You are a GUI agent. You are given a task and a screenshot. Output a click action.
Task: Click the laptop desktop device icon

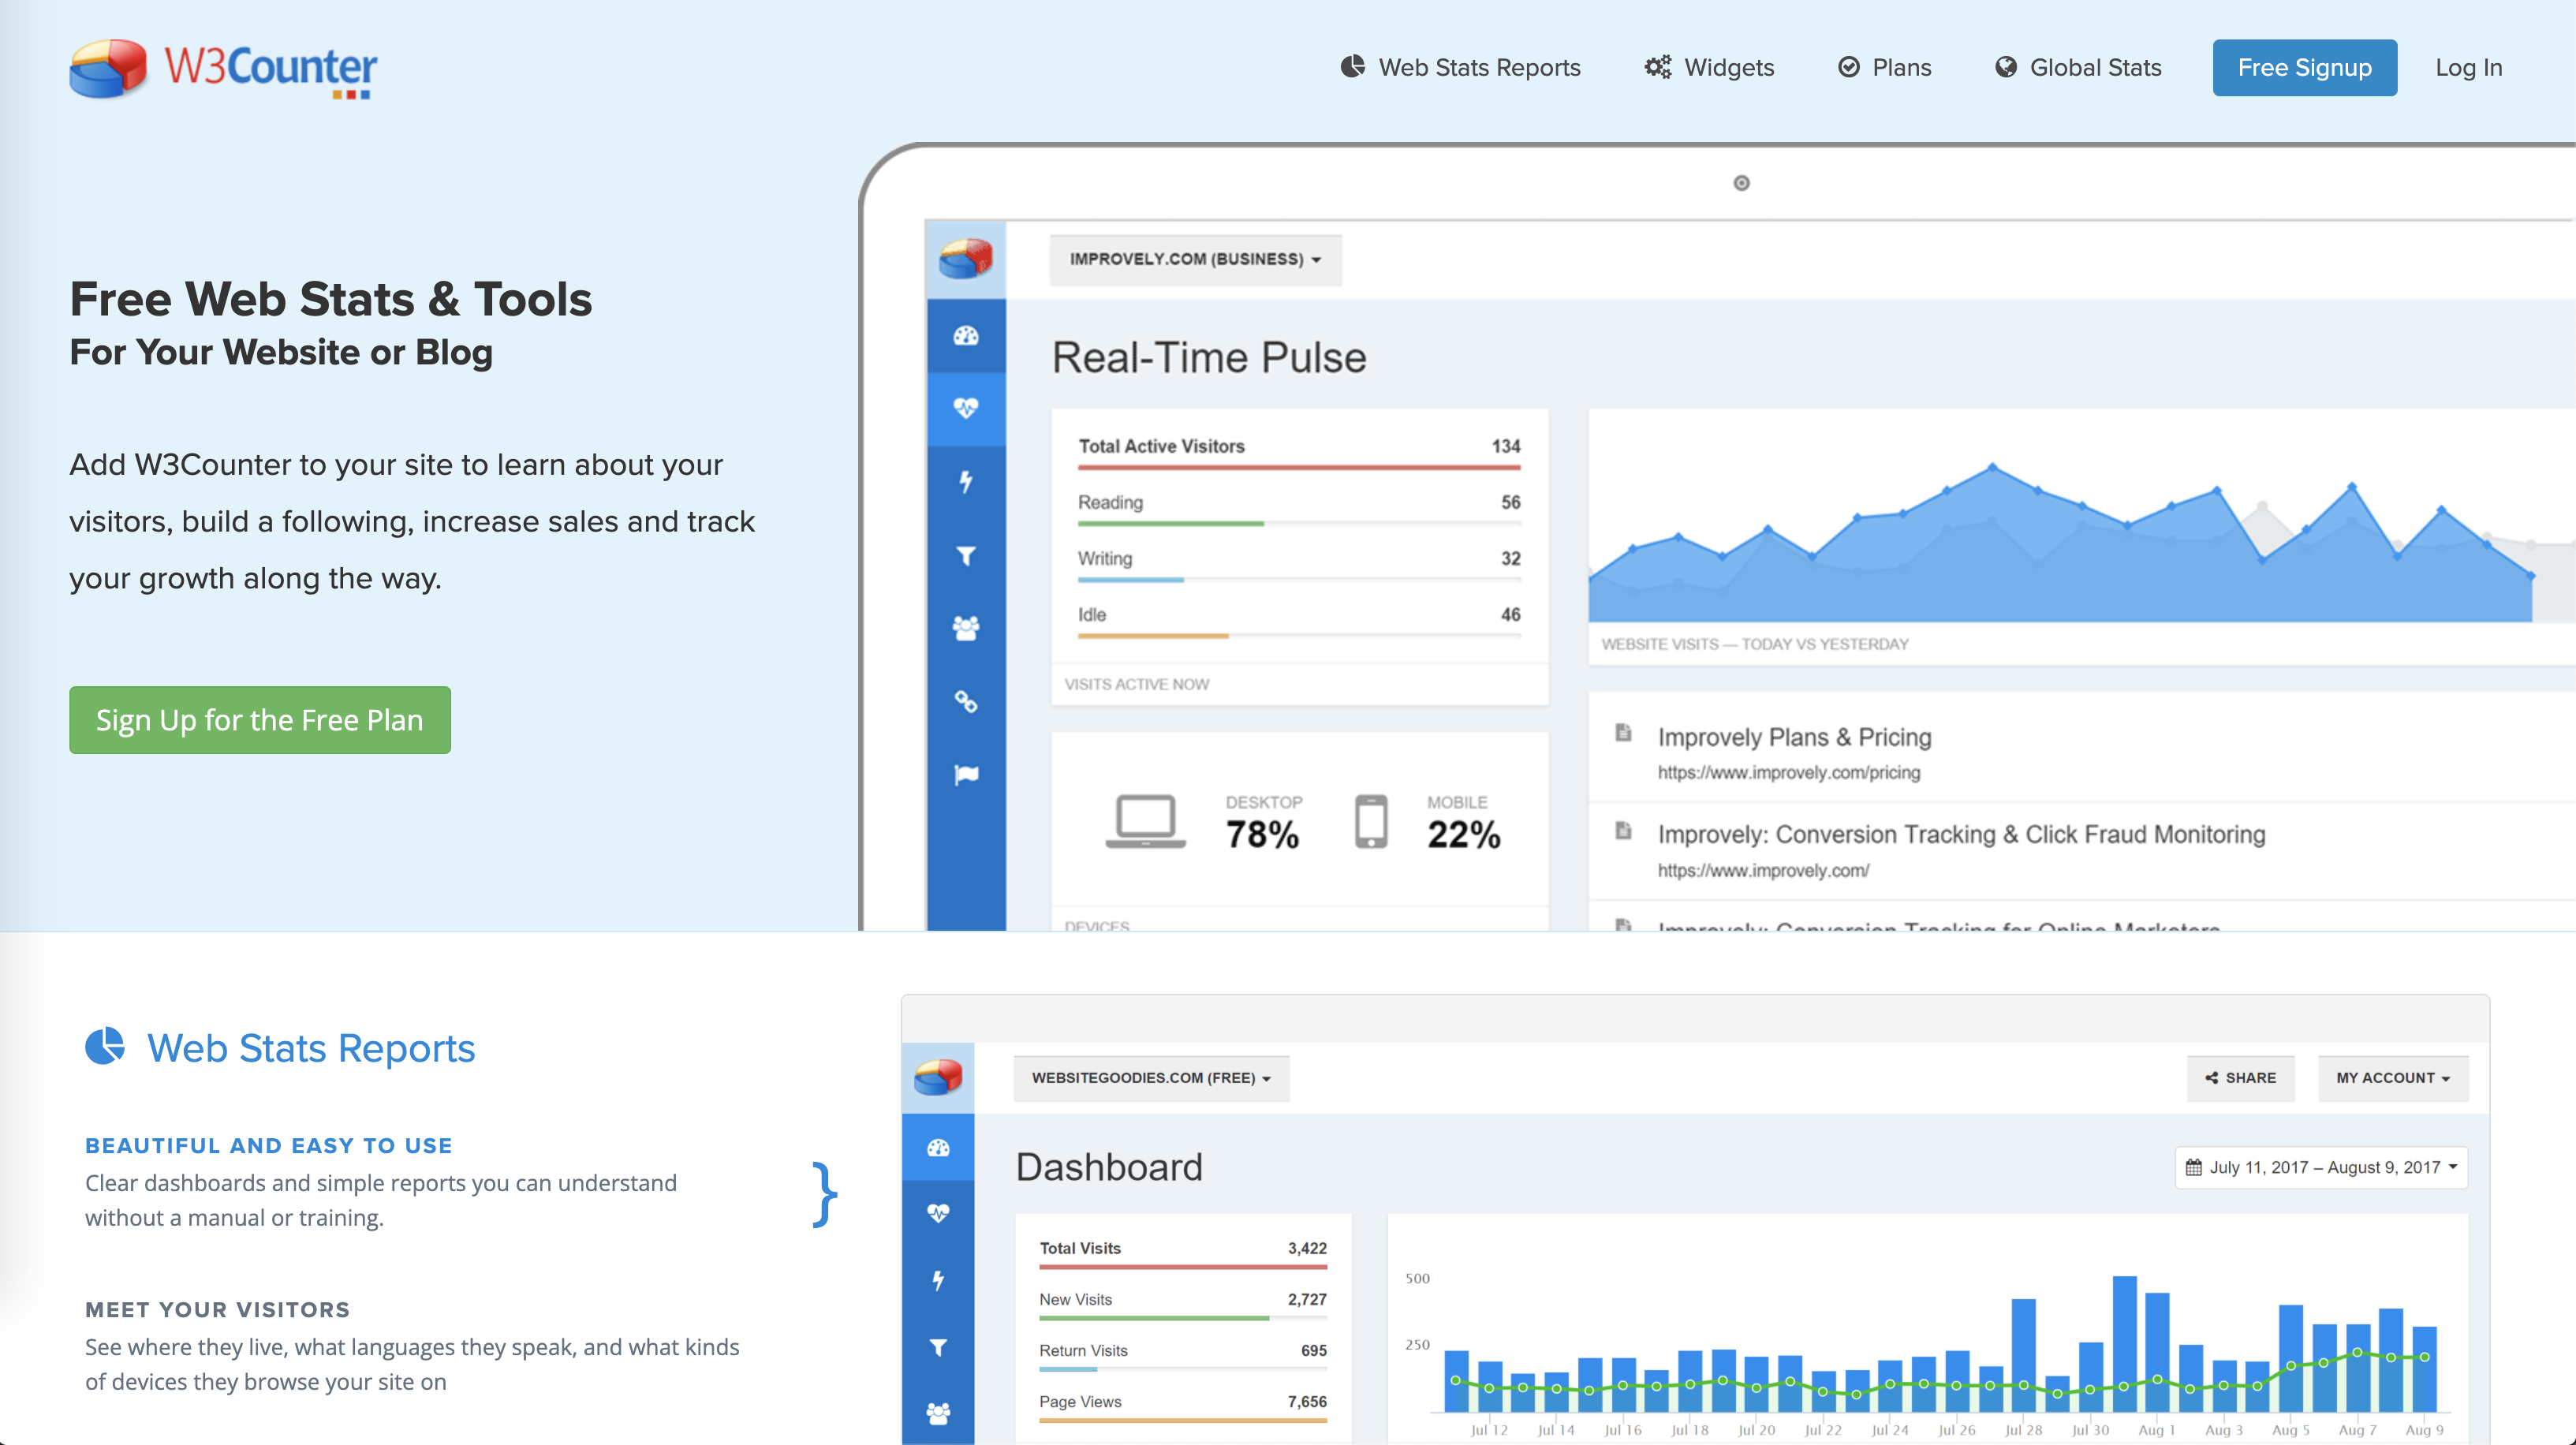(x=1145, y=821)
